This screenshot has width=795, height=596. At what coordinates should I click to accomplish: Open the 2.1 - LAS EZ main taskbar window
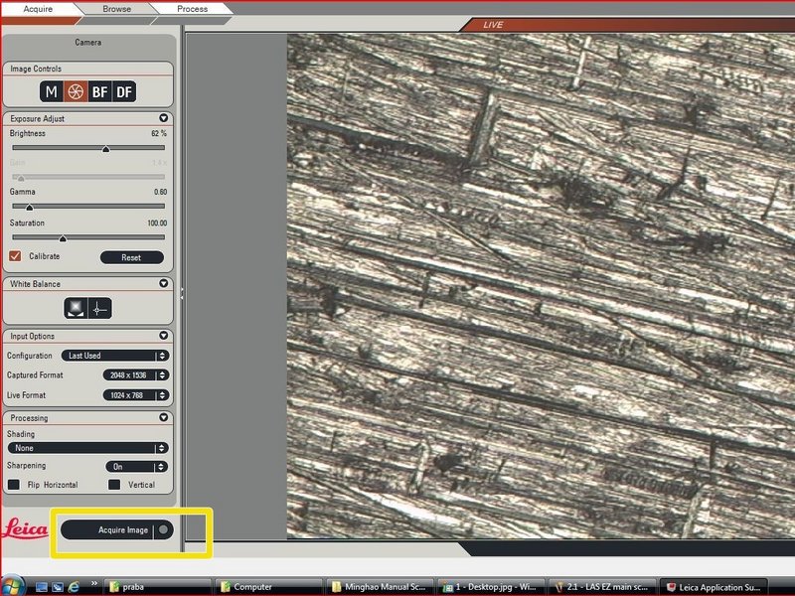tap(602, 587)
